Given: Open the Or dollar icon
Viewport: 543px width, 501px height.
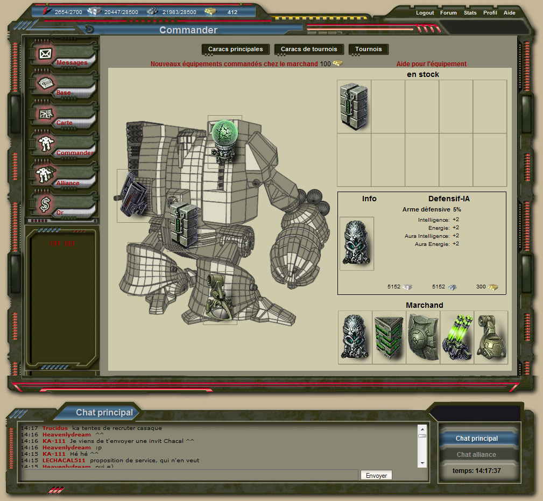Looking at the screenshot, I should 46,204.
